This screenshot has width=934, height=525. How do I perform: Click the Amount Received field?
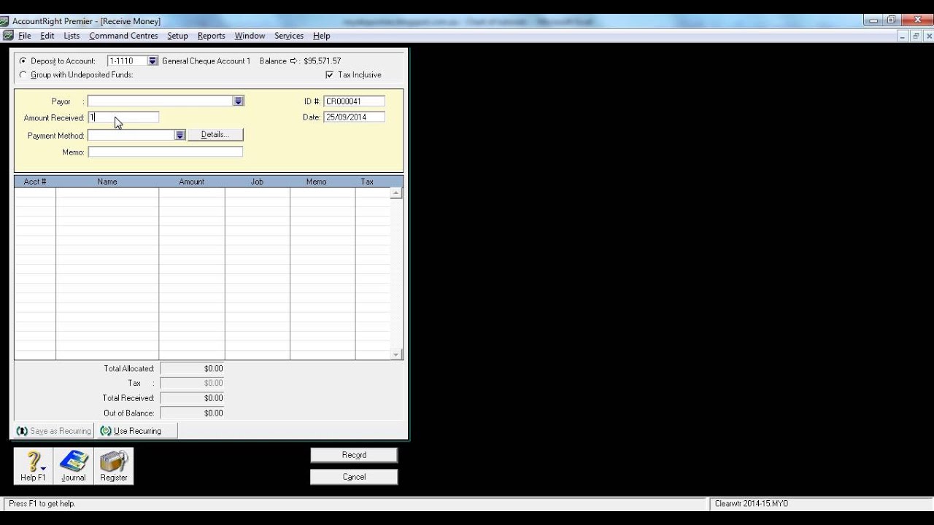(123, 117)
